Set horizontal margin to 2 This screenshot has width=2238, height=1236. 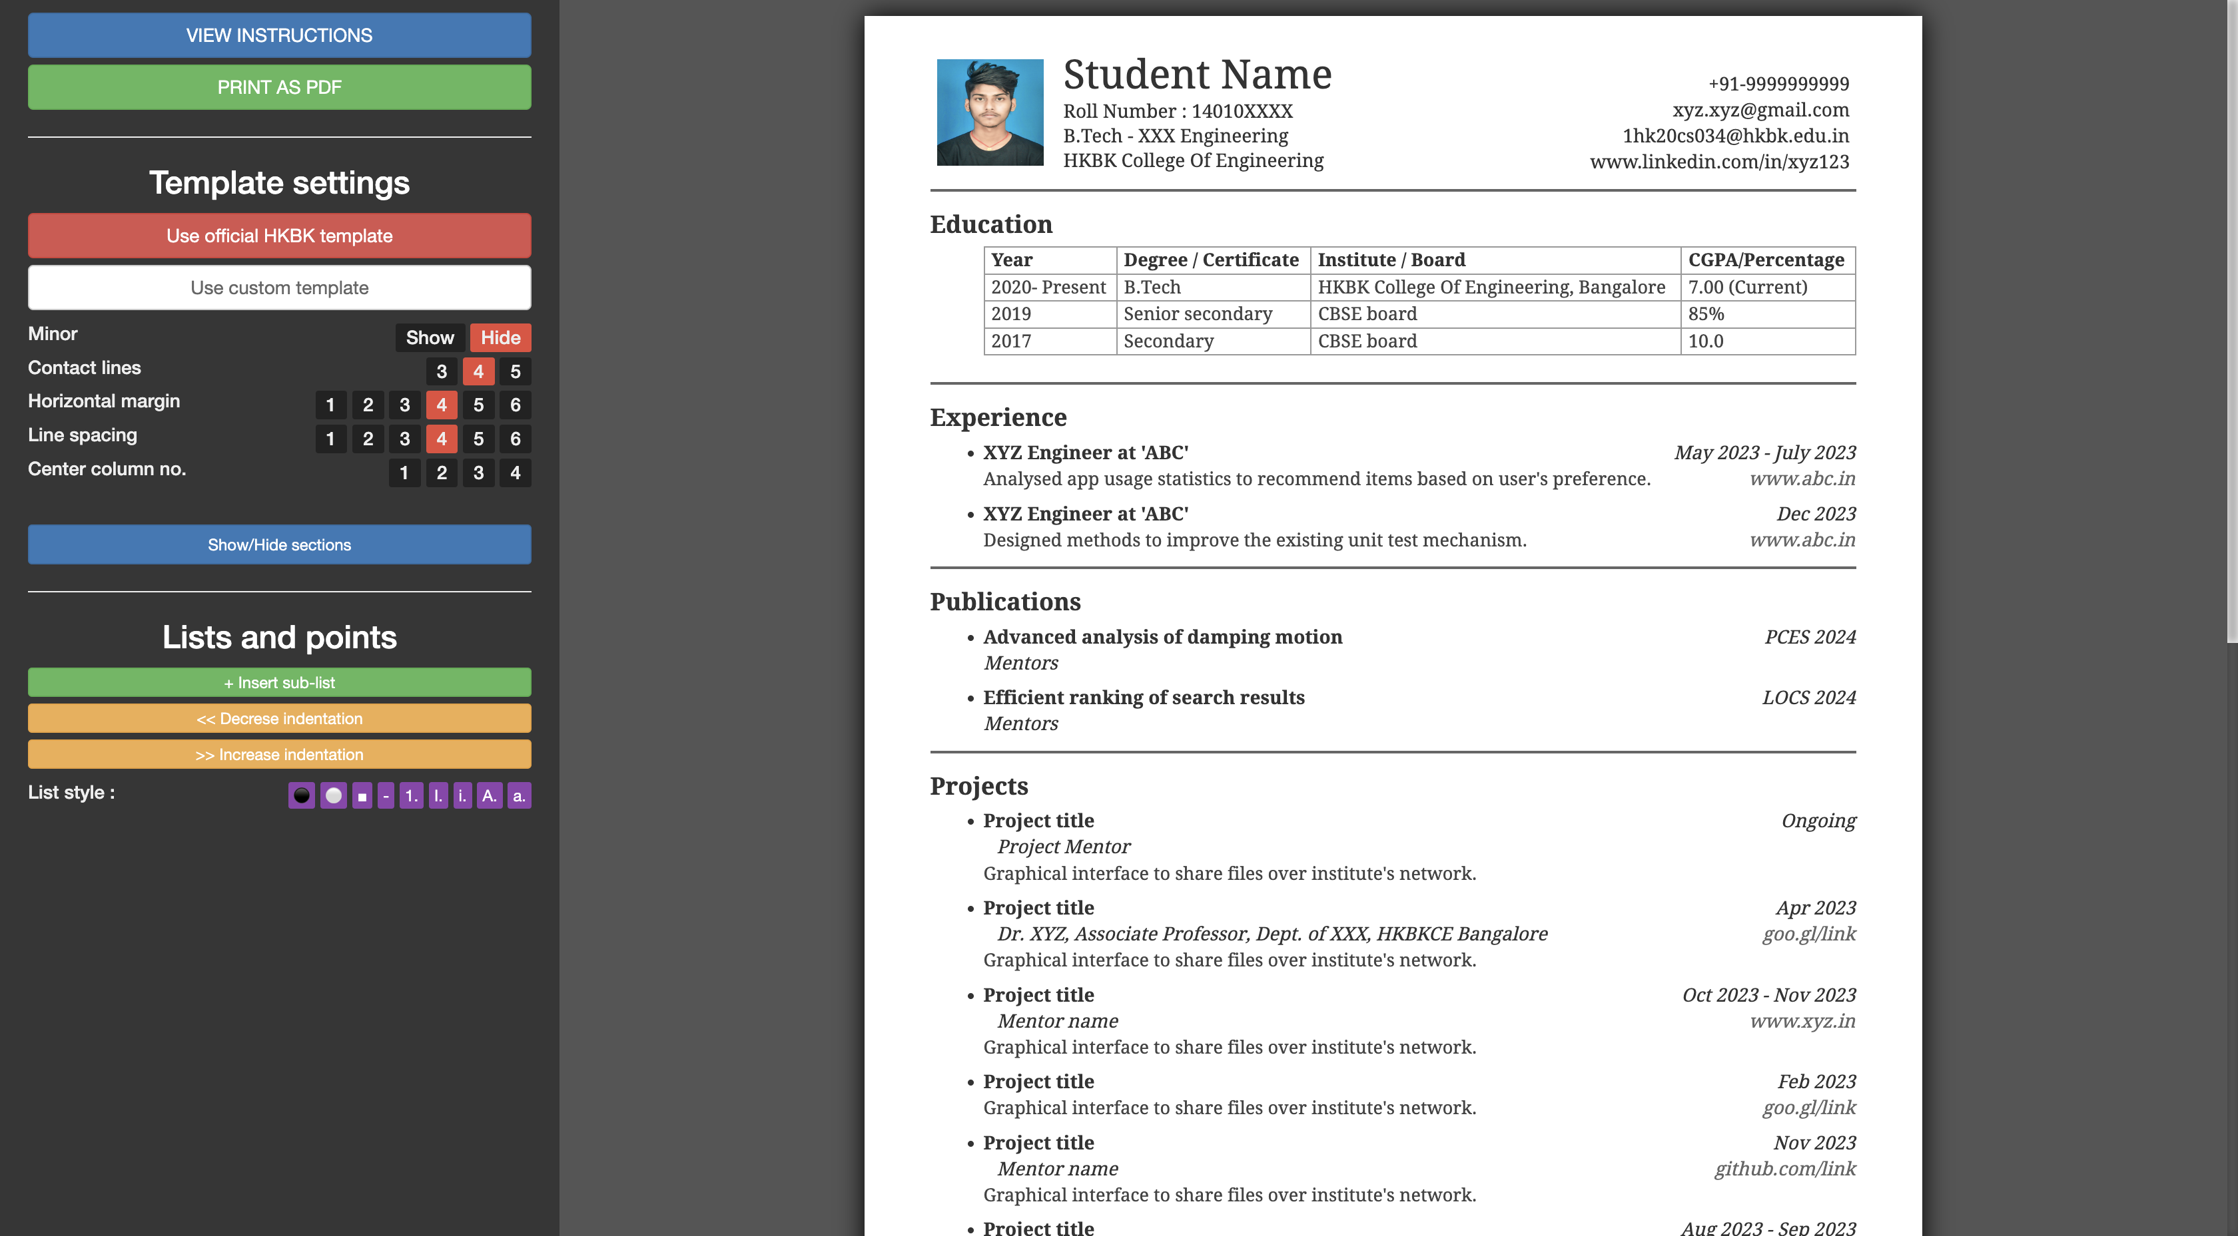click(x=368, y=405)
